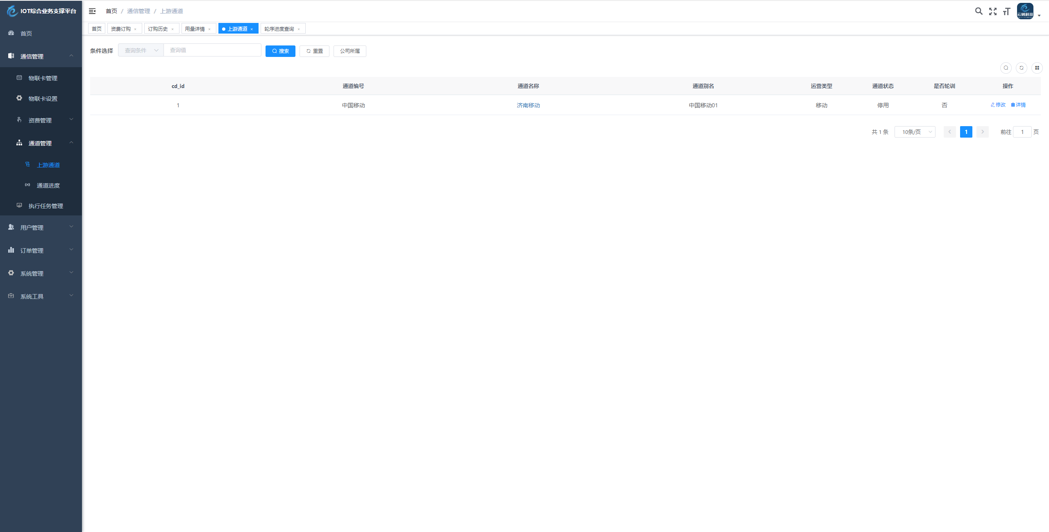Click the IOT platform logo icon
Screen dimensions: 1049x532
[x=12, y=11]
